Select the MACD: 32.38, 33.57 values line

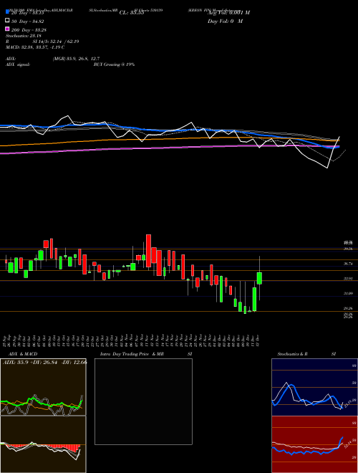coord(35,47)
